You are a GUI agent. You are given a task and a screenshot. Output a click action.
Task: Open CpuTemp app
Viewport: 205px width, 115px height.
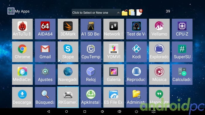pyautogui.click(x=91, y=52)
